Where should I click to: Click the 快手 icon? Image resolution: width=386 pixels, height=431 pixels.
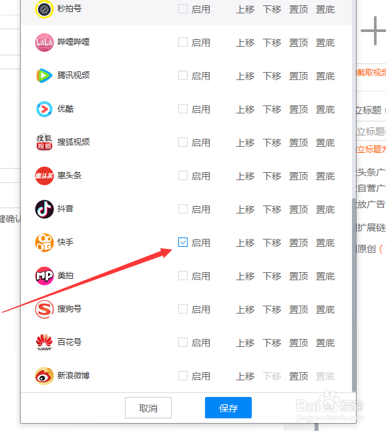44,242
